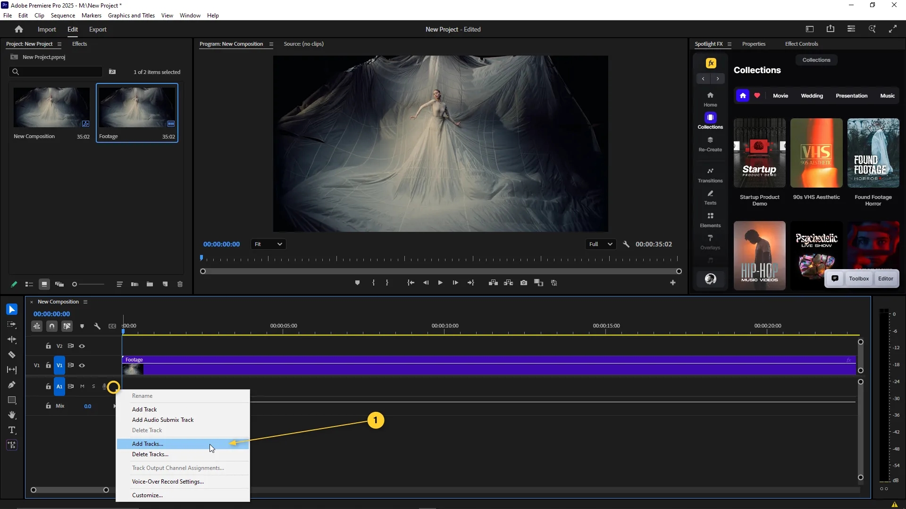Choose Delete Tracks... from context menu
This screenshot has height=509, width=906.
coord(183,454)
